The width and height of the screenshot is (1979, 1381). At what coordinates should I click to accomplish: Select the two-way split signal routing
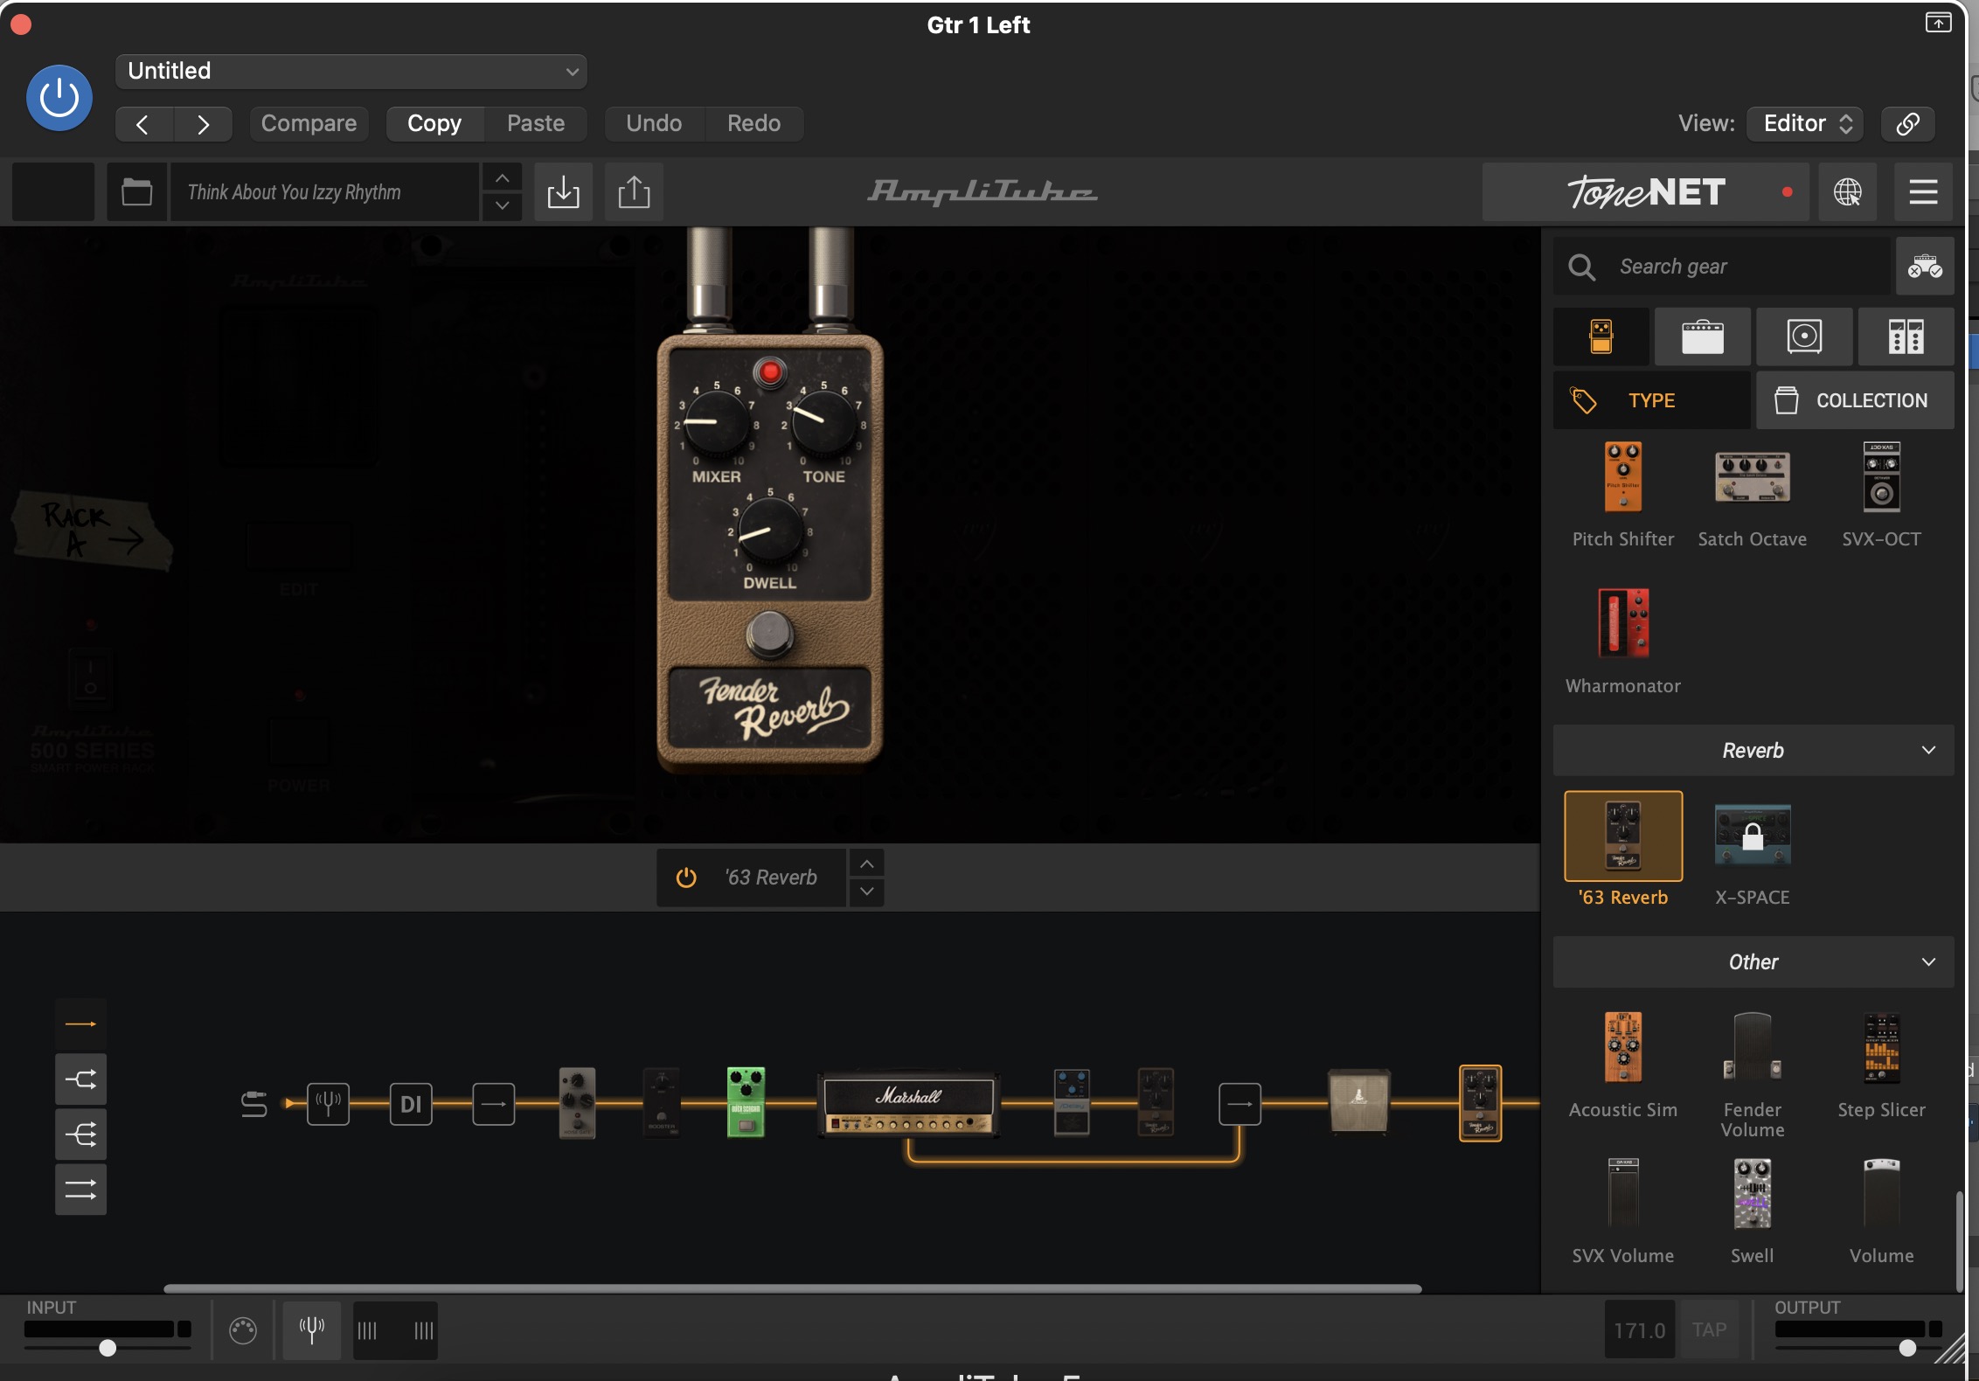click(x=81, y=1079)
